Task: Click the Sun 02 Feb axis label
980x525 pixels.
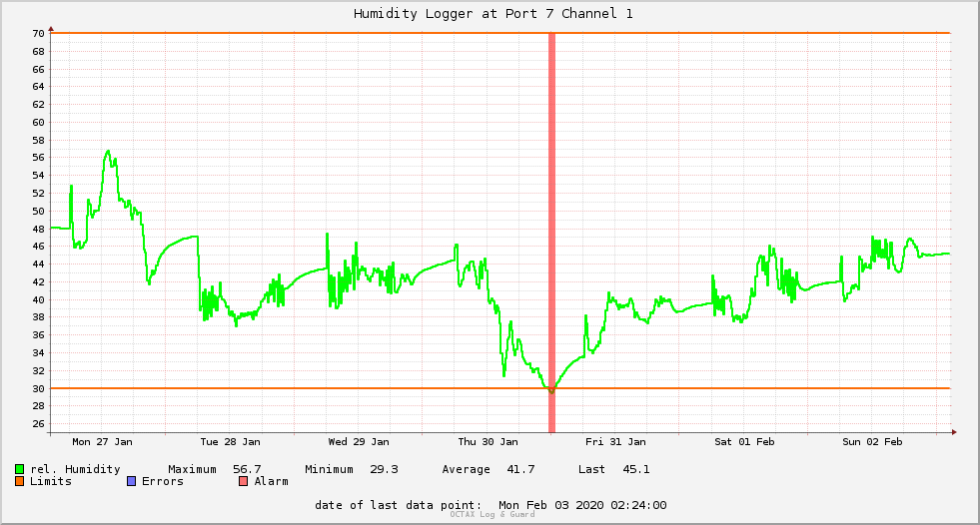Action: tap(872, 442)
